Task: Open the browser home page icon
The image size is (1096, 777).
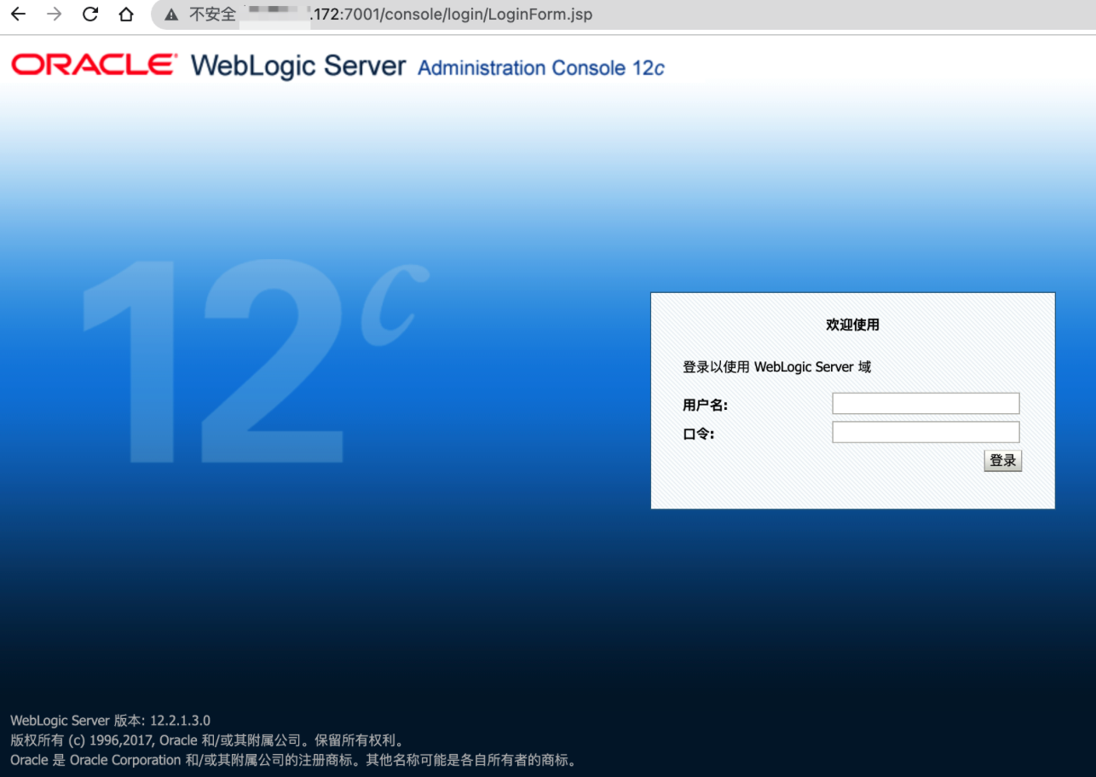Action: 126,14
